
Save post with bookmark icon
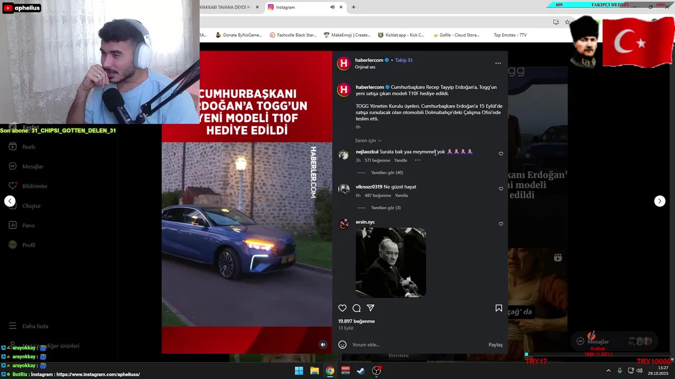pos(499,308)
